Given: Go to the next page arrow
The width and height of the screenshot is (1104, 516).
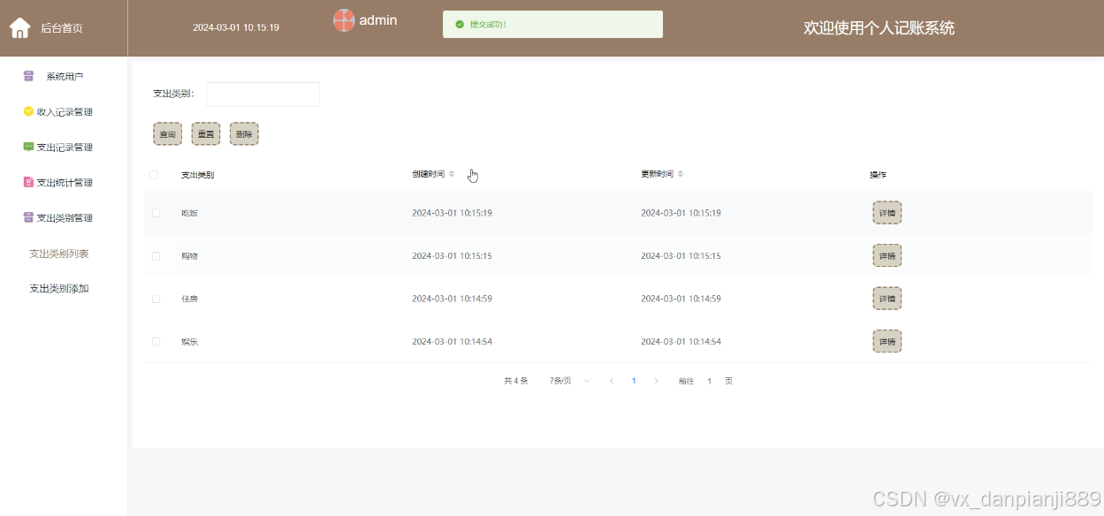Looking at the screenshot, I should point(656,381).
